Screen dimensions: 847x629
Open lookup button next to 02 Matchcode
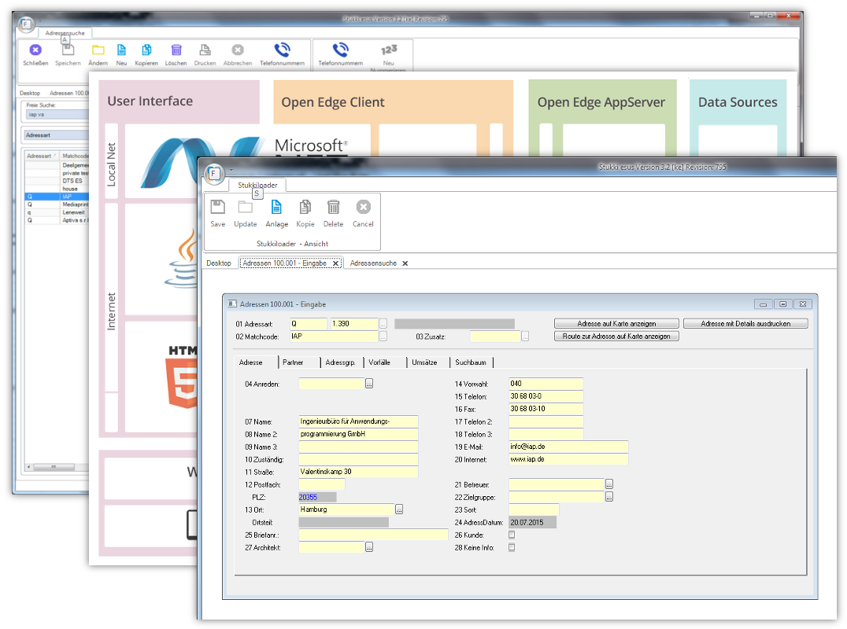point(383,336)
